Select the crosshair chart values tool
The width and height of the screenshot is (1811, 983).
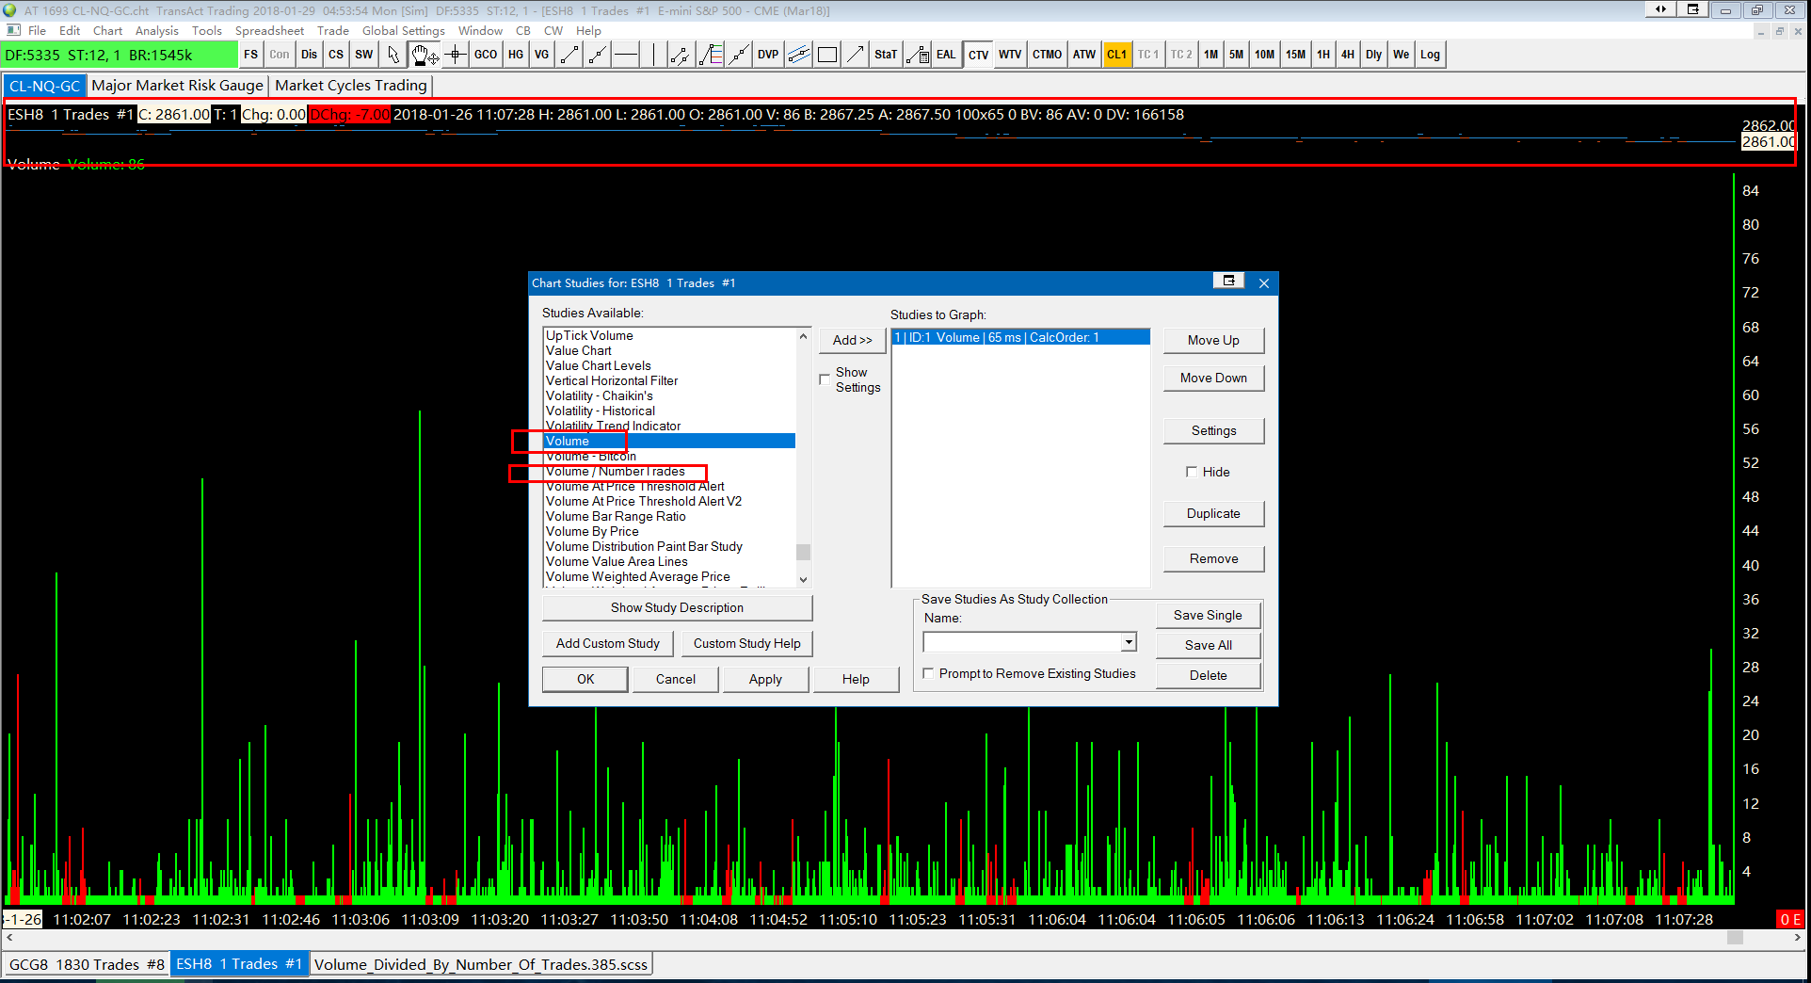pos(456,55)
